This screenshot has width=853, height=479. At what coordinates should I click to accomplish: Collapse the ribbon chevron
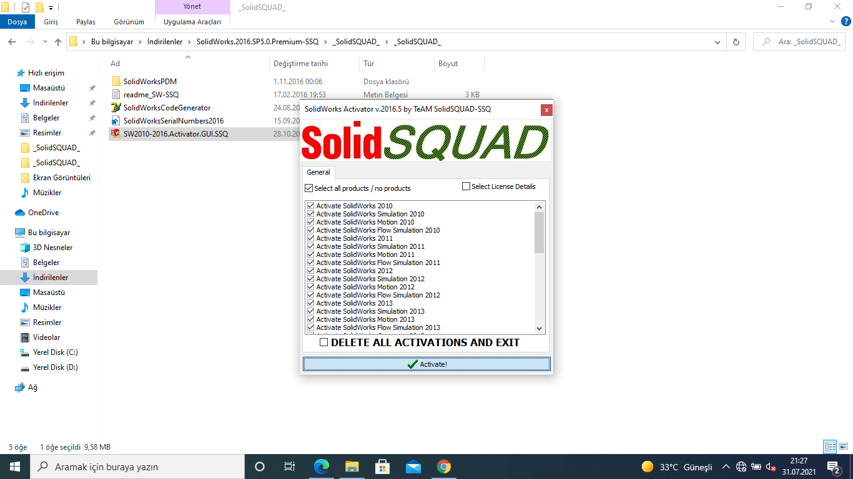tap(832, 21)
